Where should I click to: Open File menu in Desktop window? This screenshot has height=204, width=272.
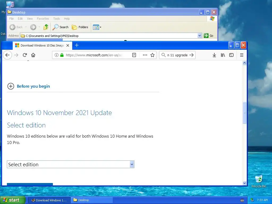11,19
